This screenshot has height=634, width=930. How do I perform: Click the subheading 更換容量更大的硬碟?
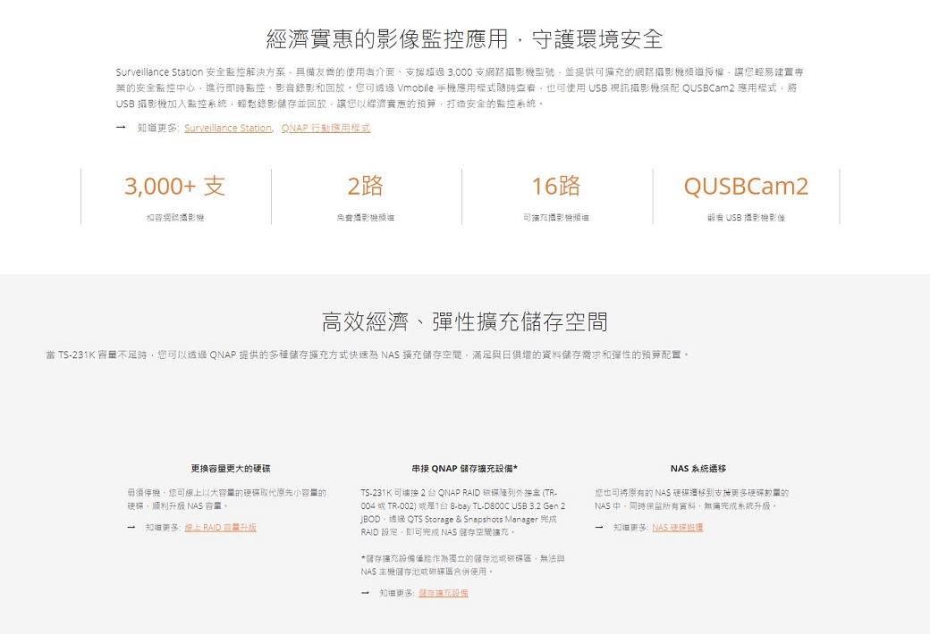coord(231,469)
